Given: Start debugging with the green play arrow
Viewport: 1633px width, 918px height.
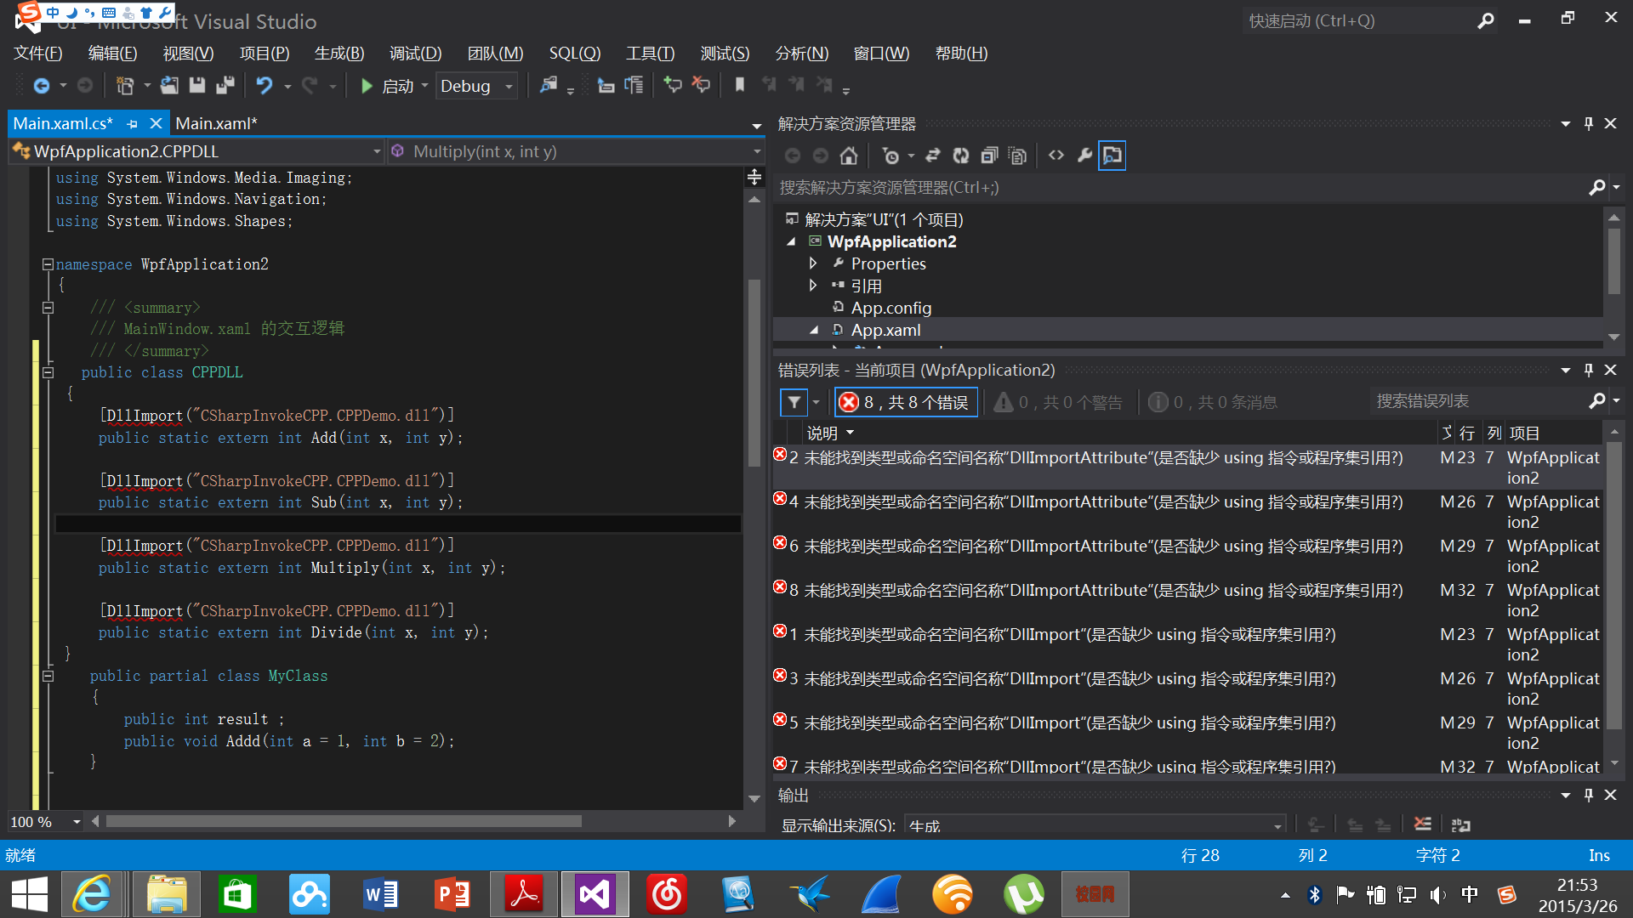Looking at the screenshot, I should [367, 86].
